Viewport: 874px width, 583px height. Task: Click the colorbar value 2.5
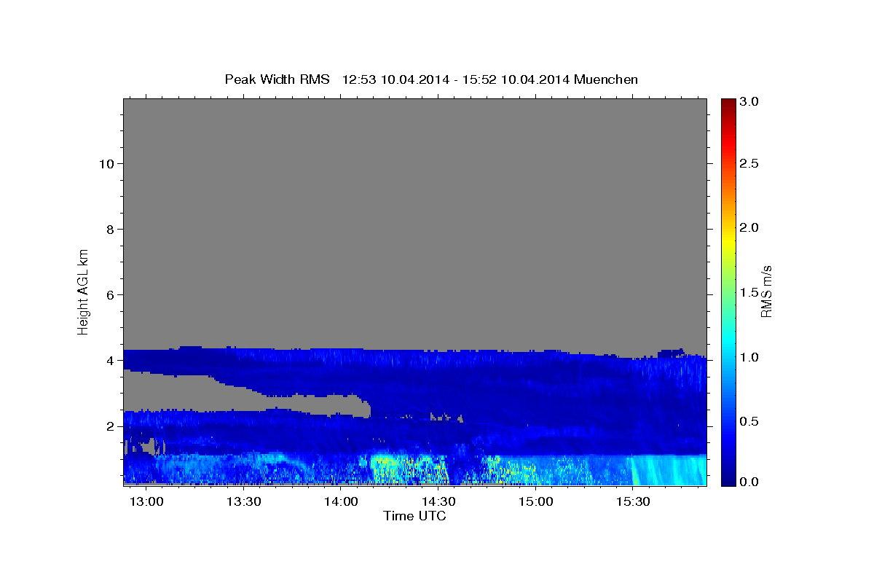[x=751, y=164]
